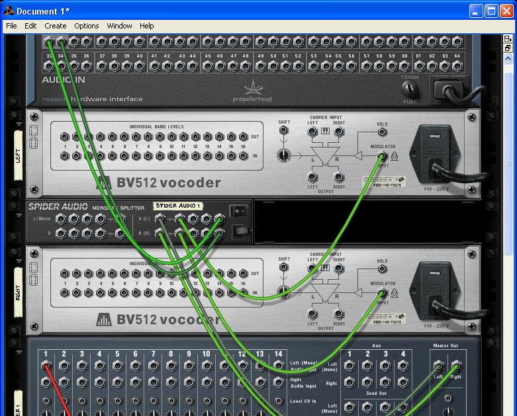Click LEFT vocoder carrier input Left jack
Image resolution: width=517 pixels, height=416 pixels.
pyautogui.click(x=312, y=132)
